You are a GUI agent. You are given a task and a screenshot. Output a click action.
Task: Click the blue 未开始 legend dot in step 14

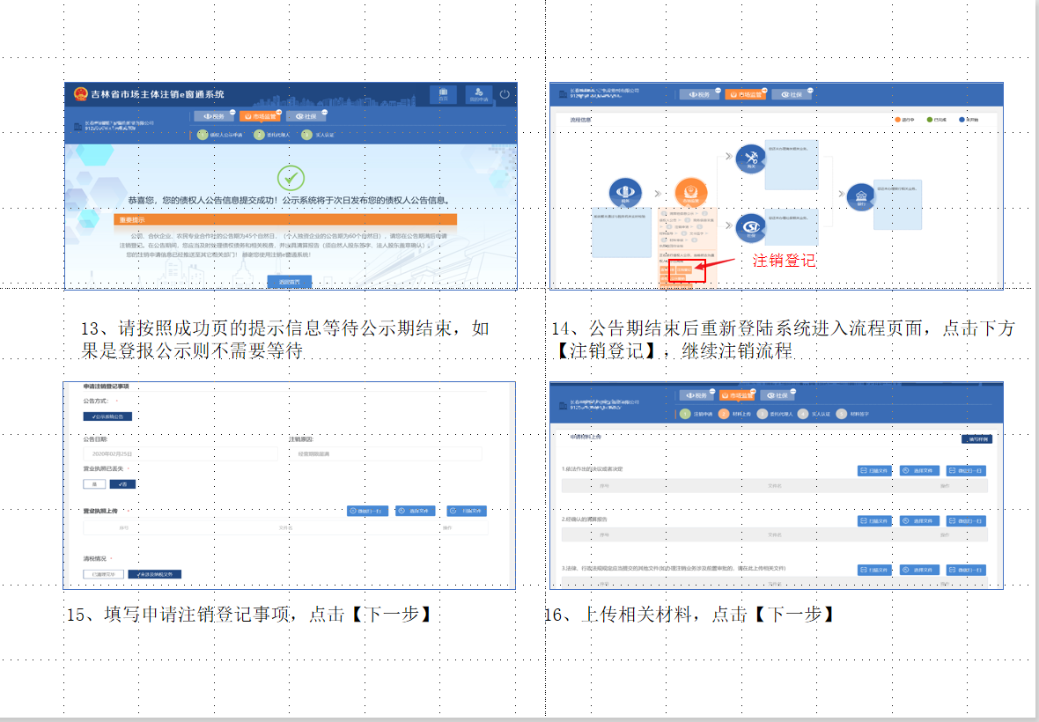pos(962,120)
